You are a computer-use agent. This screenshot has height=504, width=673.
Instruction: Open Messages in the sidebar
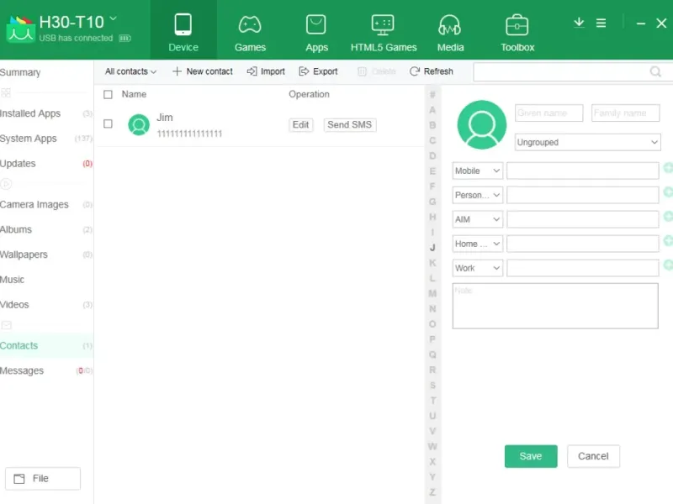point(46,370)
